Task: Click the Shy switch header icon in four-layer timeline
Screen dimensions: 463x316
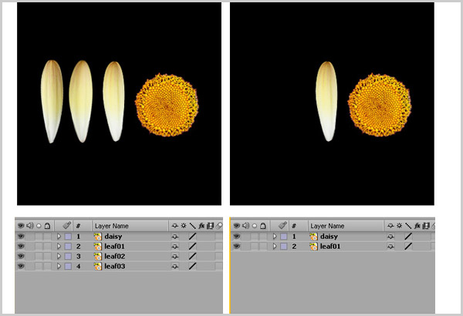Action: pos(175,226)
